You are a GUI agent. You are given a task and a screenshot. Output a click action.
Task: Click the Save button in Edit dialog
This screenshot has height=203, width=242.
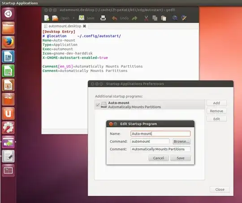click(181, 158)
